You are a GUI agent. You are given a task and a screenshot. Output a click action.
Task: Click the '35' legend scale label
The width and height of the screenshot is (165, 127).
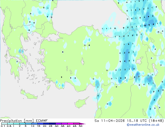pos(62,126)
